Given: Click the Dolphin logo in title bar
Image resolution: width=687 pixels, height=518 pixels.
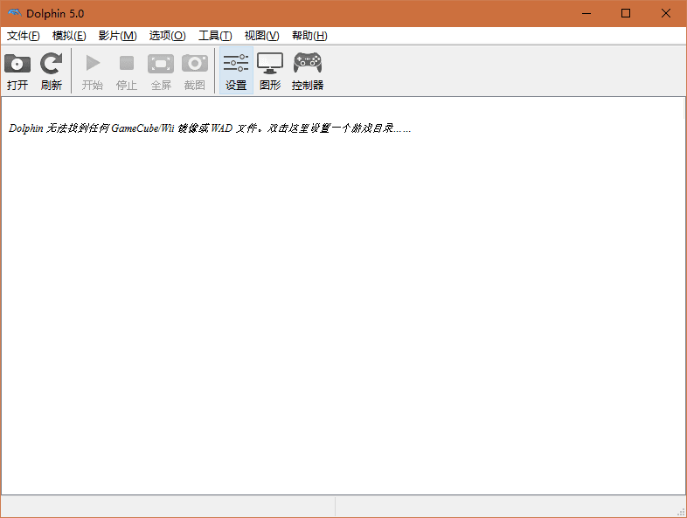Looking at the screenshot, I should 15,13.
